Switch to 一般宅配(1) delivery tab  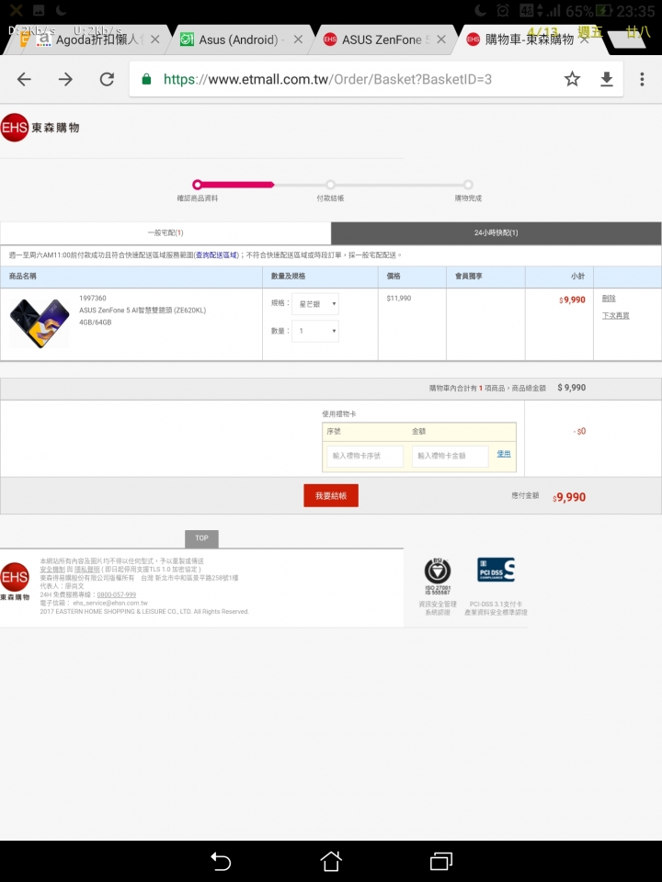pyautogui.click(x=165, y=232)
